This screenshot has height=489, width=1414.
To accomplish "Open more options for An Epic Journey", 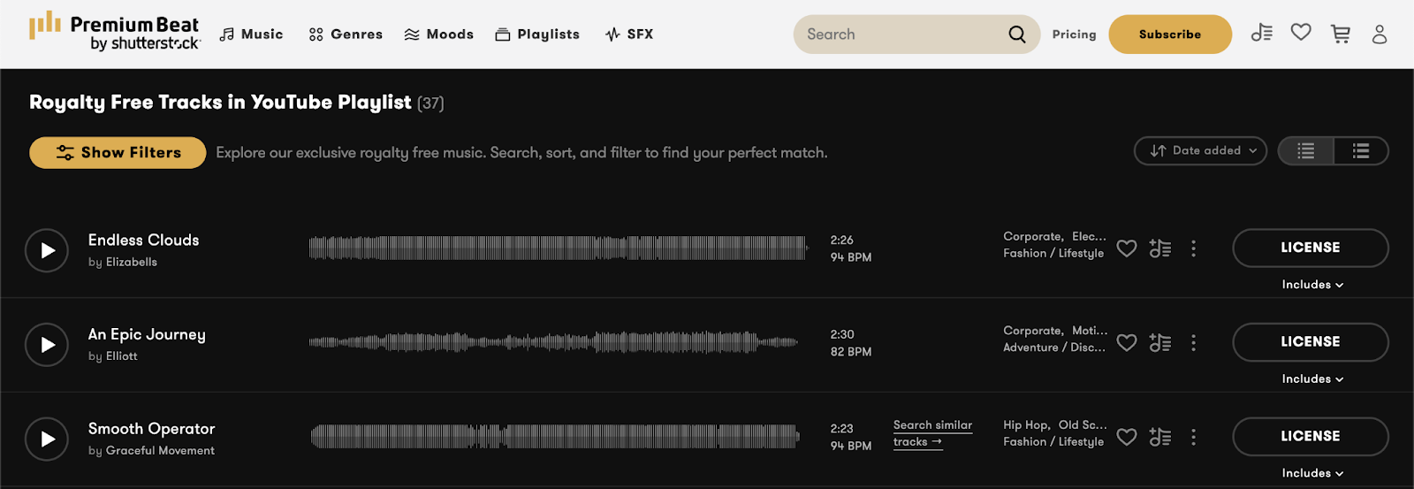I will pos(1194,342).
